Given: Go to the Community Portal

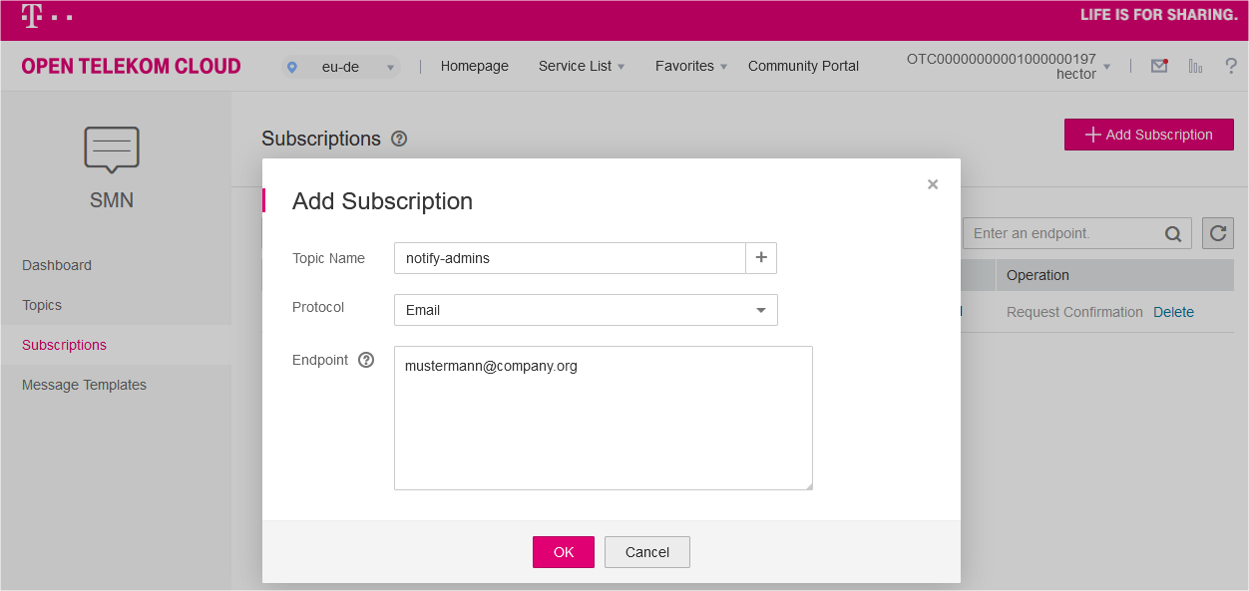Looking at the screenshot, I should (803, 66).
